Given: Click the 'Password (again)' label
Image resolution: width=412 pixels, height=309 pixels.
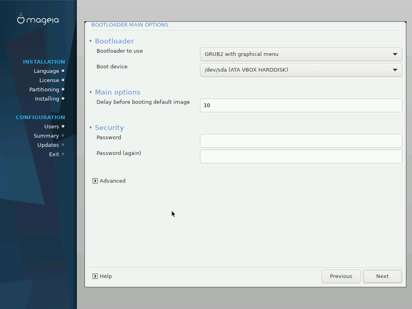Looking at the screenshot, I should pos(119,153).
